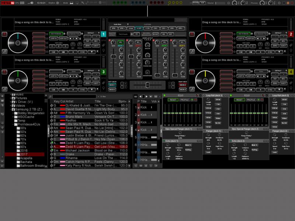Expand the Videos folder in tree
Viewport: 295px width, 221px height.
pos(11,106)
